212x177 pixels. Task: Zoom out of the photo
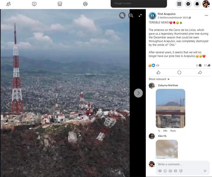tap(131, 15)
